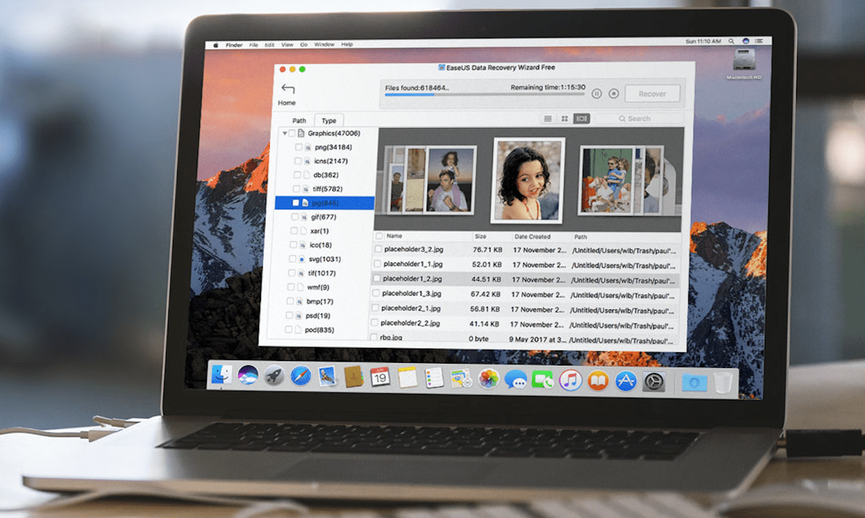
Task: Tick the Graphics(47006) checkbox
Action: 292,134
